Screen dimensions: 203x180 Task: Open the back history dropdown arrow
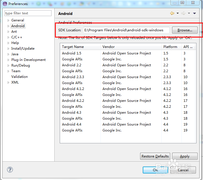178,13
